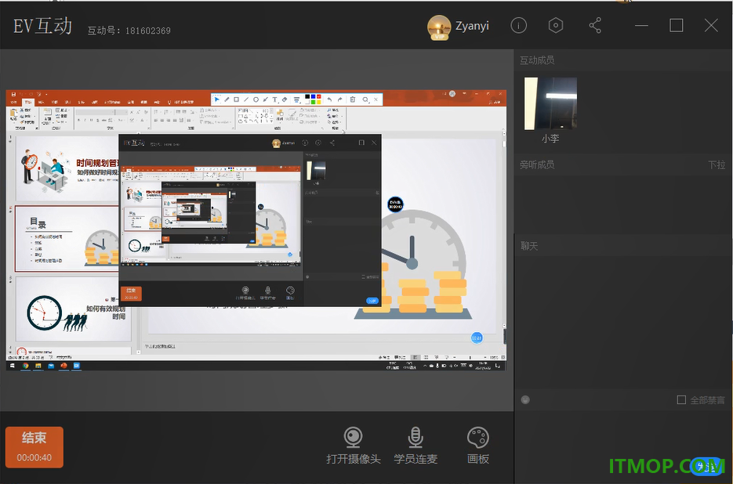Redo the annotation stroke

click(x=340, y=99)
